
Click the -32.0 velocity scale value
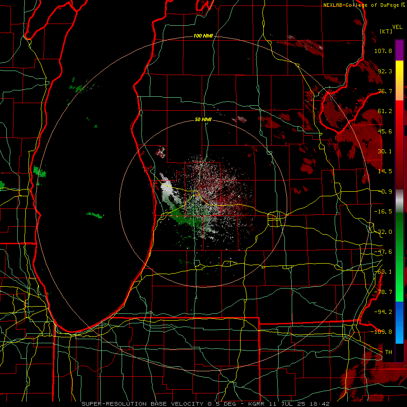point(383,232)
